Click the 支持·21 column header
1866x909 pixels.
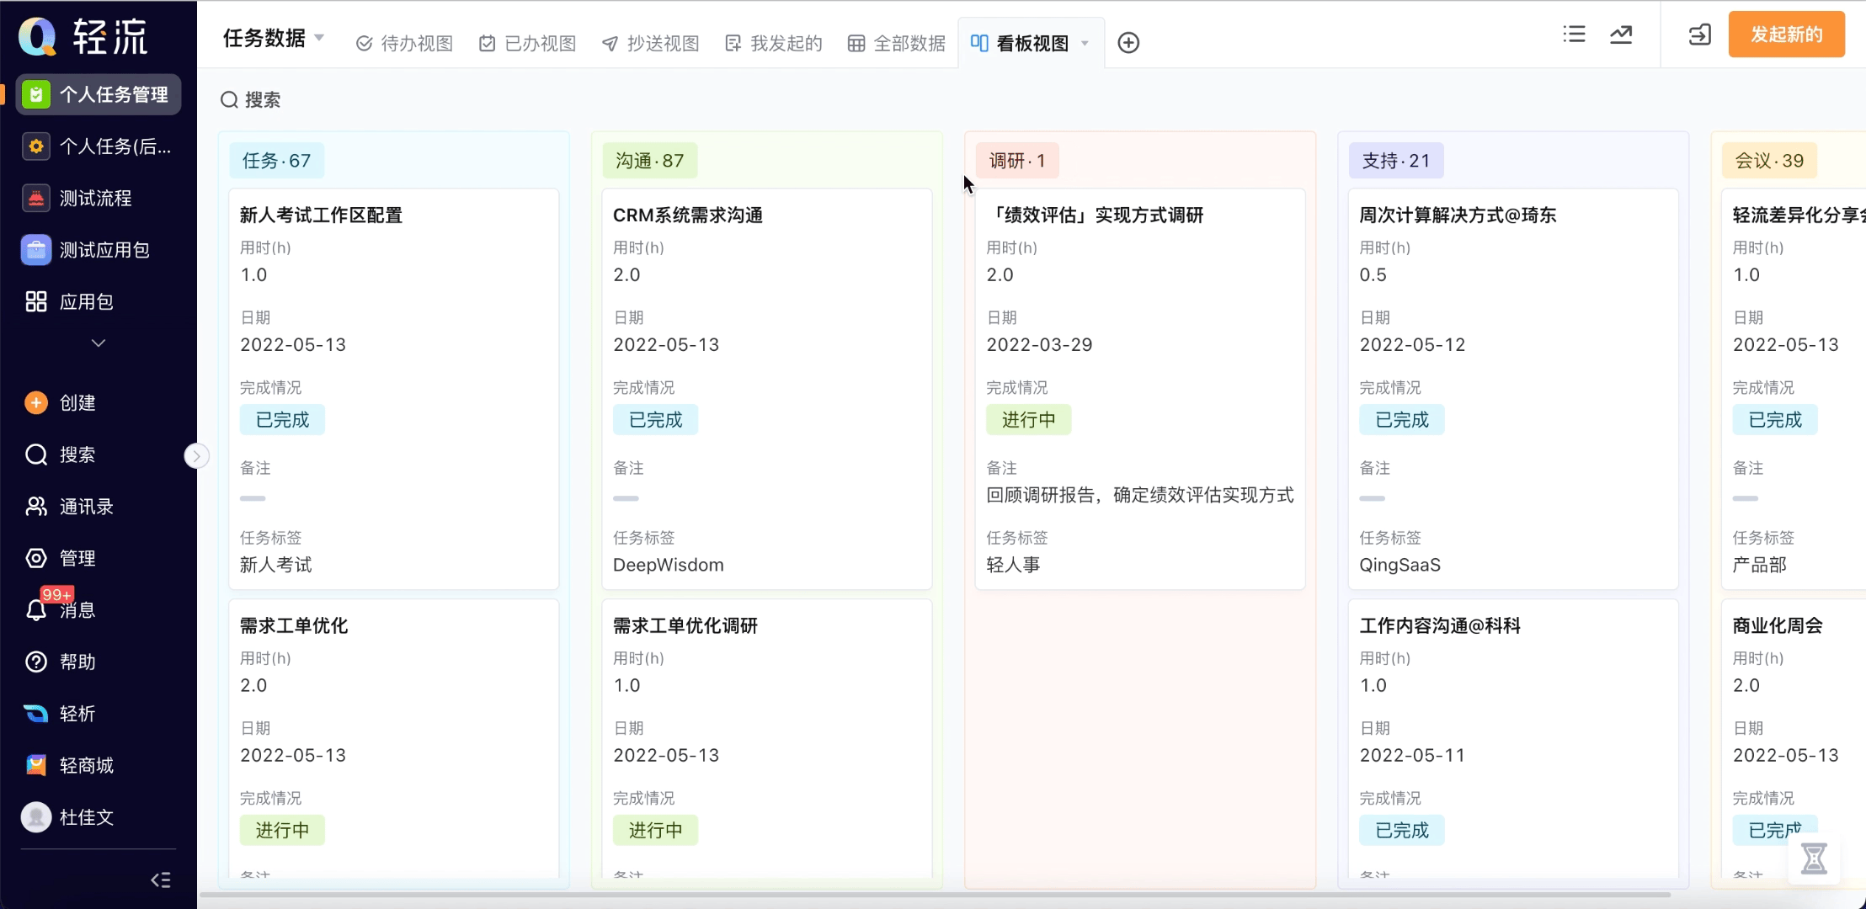(1396, 161)
